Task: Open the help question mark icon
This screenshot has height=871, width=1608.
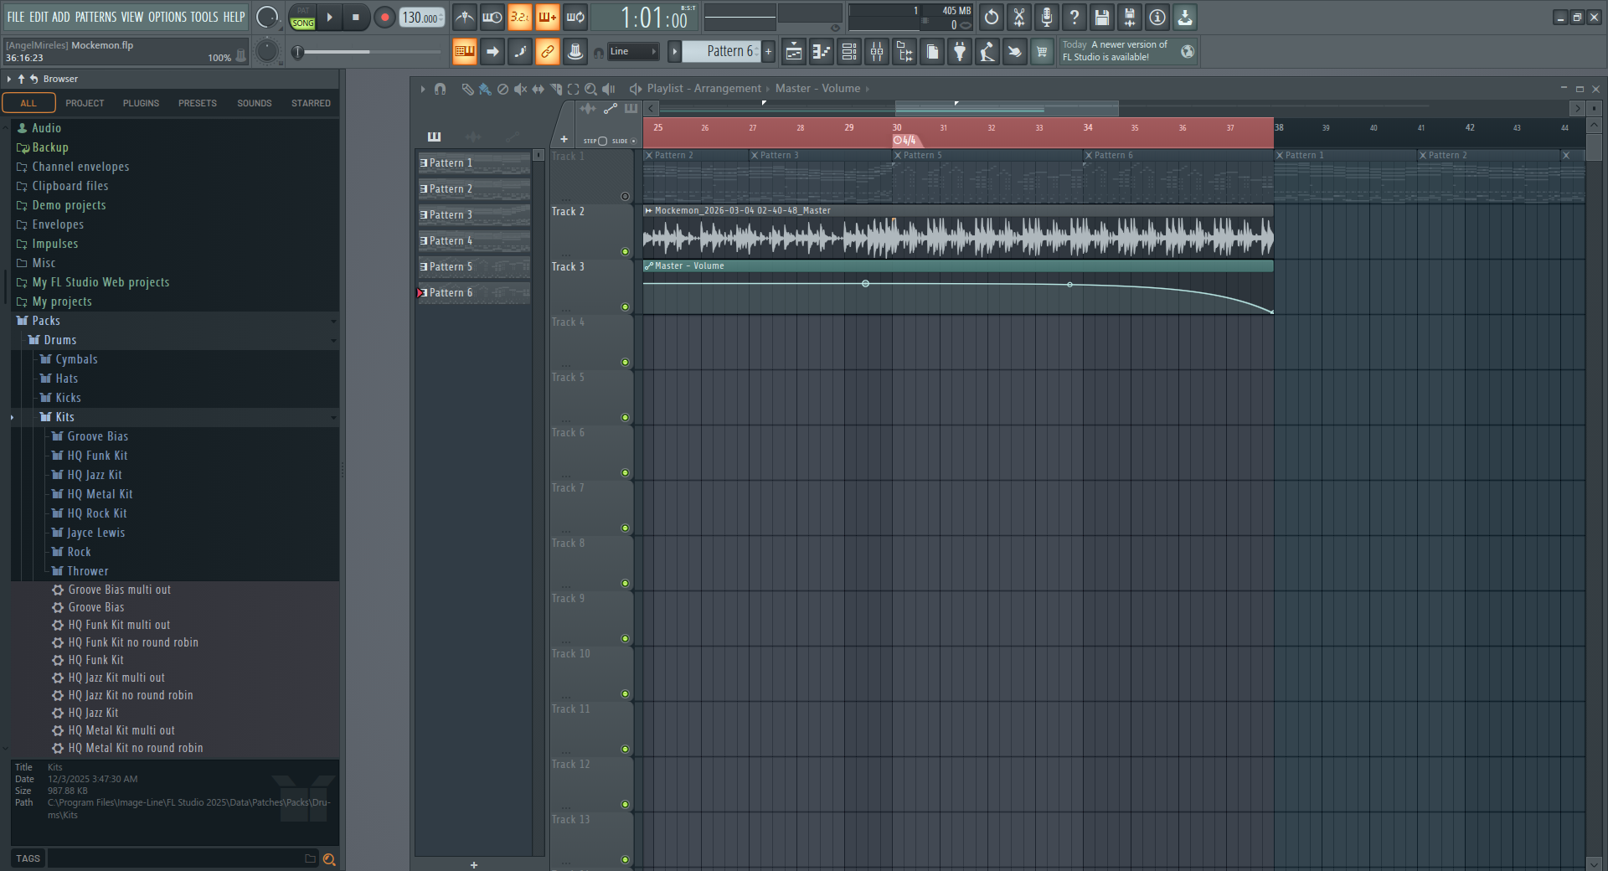Action: click(x=1075, y=17)
